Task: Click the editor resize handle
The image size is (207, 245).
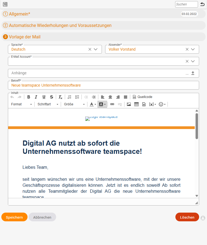Action: 197,203
